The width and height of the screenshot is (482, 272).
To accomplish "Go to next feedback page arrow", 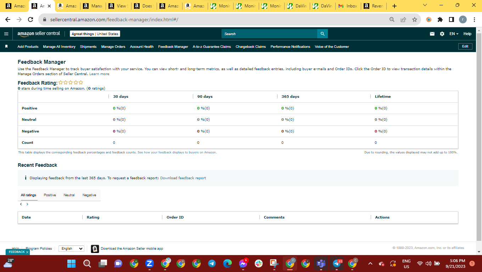I will [x=27, y=204].
